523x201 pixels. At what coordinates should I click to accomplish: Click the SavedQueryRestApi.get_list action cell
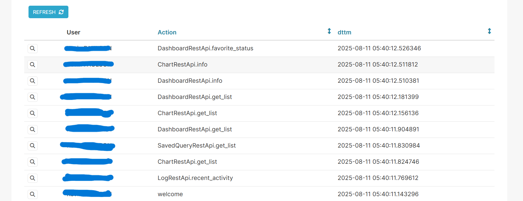[x=197, y=146]
